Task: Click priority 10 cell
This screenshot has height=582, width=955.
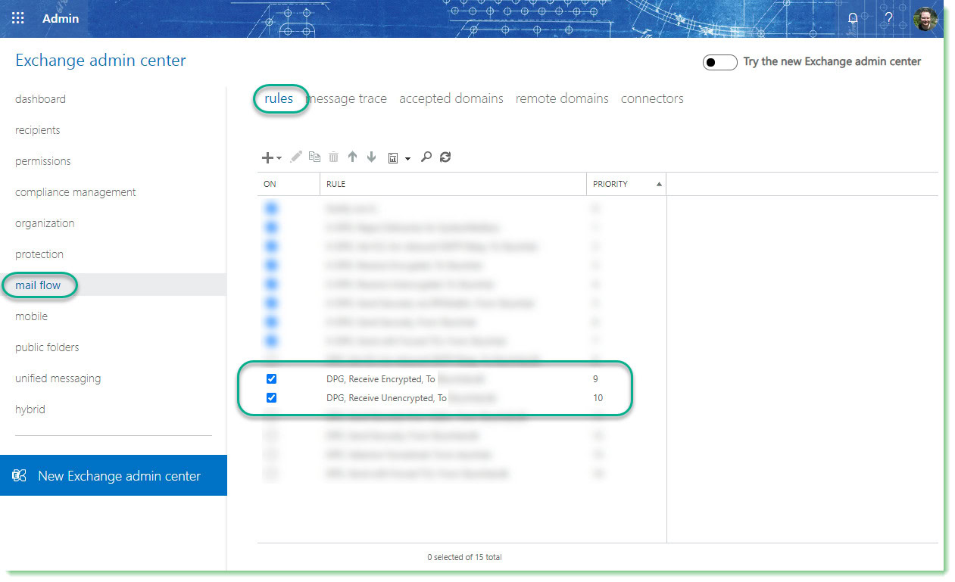Action: [598, 397]
